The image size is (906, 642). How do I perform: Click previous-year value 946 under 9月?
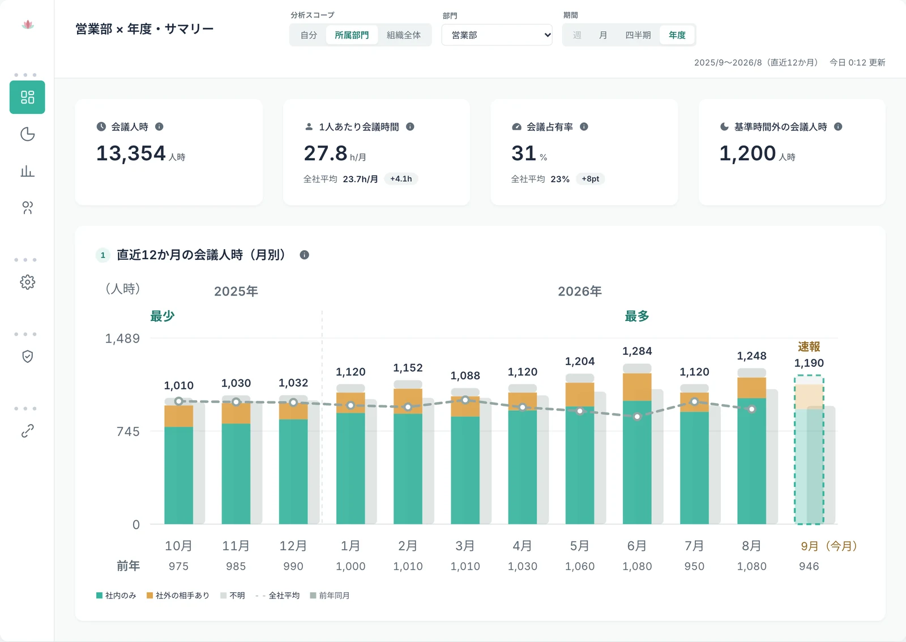coord(809,566)
